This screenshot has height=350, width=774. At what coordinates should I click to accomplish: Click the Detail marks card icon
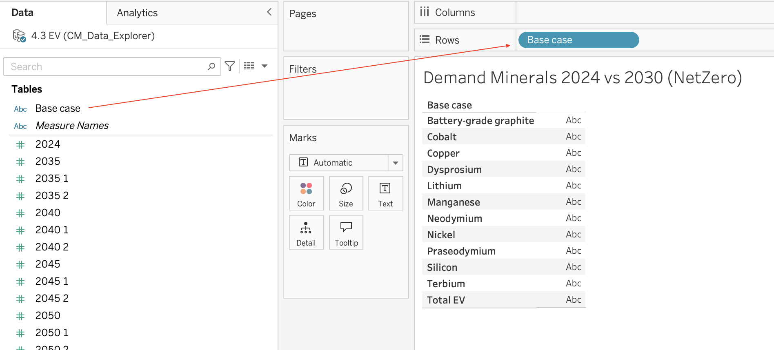[x=306, y=233]
